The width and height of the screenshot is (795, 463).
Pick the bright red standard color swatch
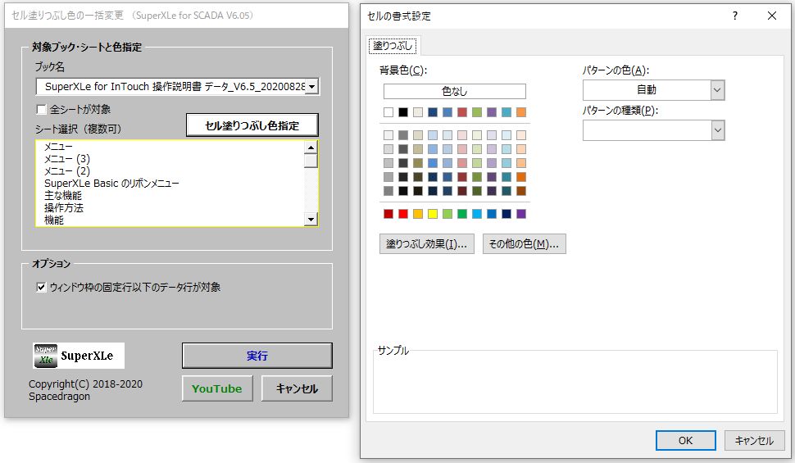[x=403, y=214]
